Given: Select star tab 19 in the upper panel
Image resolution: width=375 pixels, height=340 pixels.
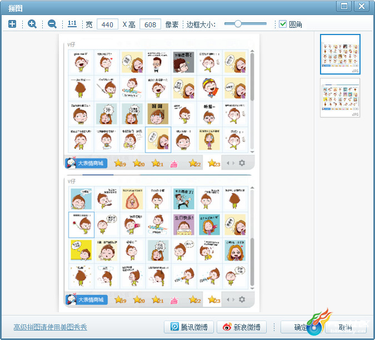Looking at the screenshot, I should point(120,164).
